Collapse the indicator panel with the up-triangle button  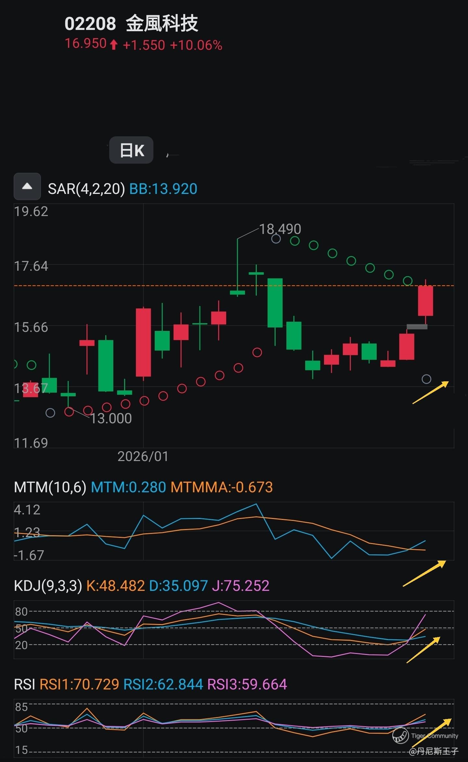tap(27, 186)
